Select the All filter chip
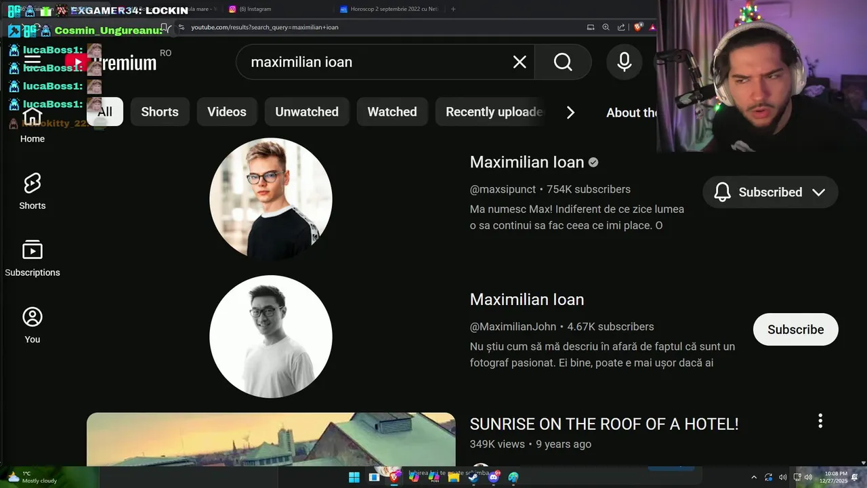The width and height of the screenshot is (867, 488). point(105,112)
